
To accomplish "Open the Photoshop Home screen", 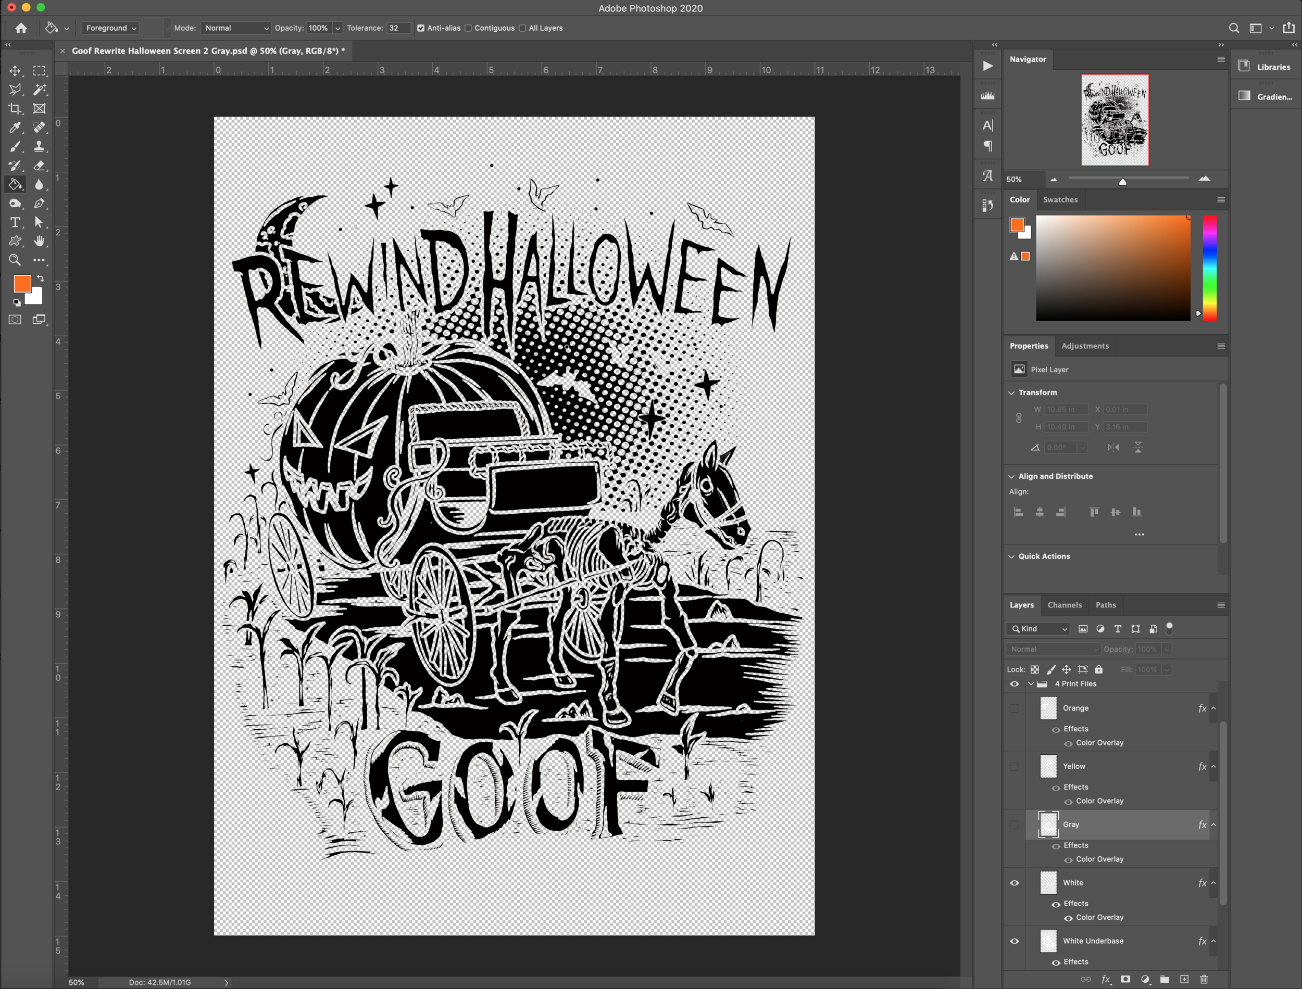I will tap(21, 28).
